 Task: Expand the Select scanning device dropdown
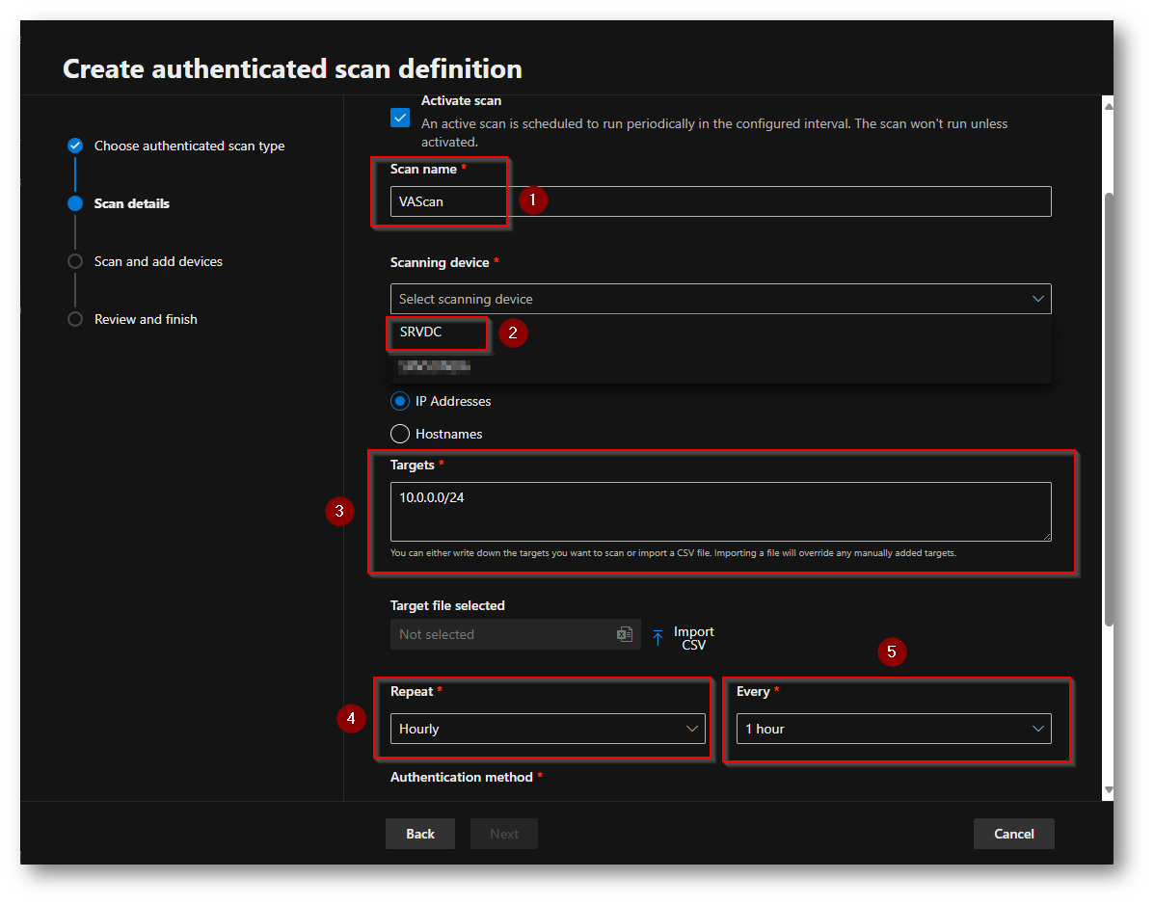(x=720, y=299)
